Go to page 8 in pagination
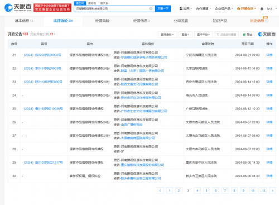This screenshot has height=205, width=279. pyautogui.click(x=234, y=190)
